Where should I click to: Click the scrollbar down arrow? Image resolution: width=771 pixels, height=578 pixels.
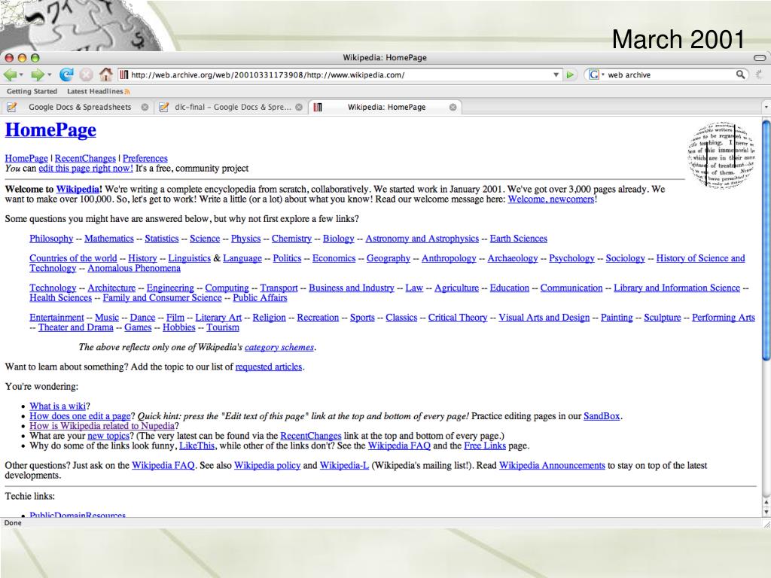pos(766,512)
